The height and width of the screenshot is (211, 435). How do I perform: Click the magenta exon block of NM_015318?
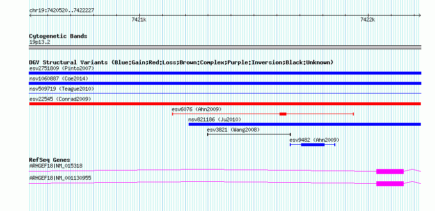click(x=390, y=172)
